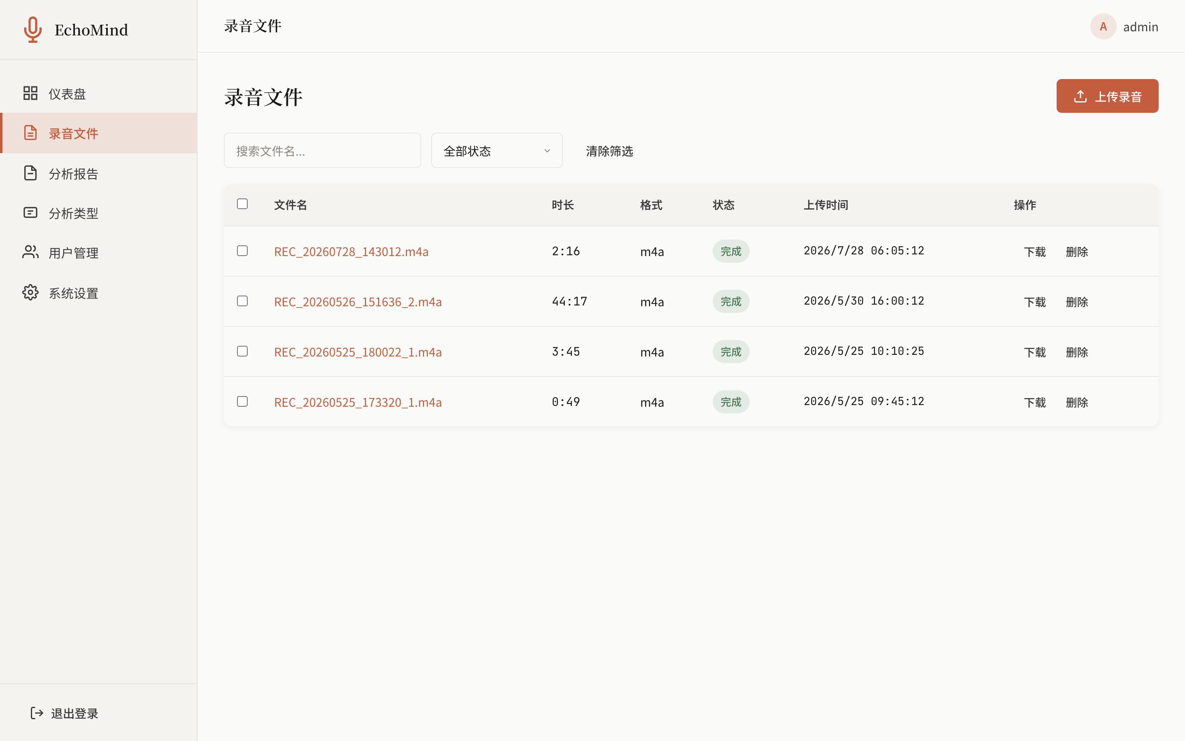1185x741 pixels.
Task: Click the EchoMind brand name
Action: point(91,30)
